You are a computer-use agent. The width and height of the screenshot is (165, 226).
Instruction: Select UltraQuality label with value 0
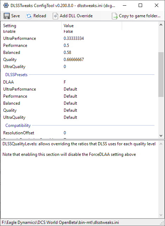[14, 67]
